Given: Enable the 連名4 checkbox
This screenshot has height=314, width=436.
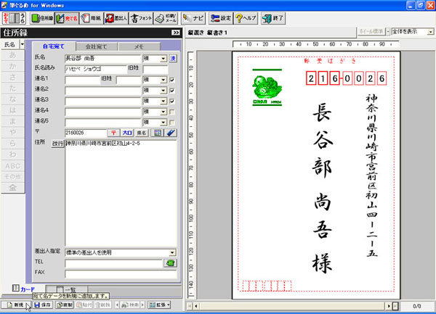Looking at the screenshot, I should click(171, 110).
